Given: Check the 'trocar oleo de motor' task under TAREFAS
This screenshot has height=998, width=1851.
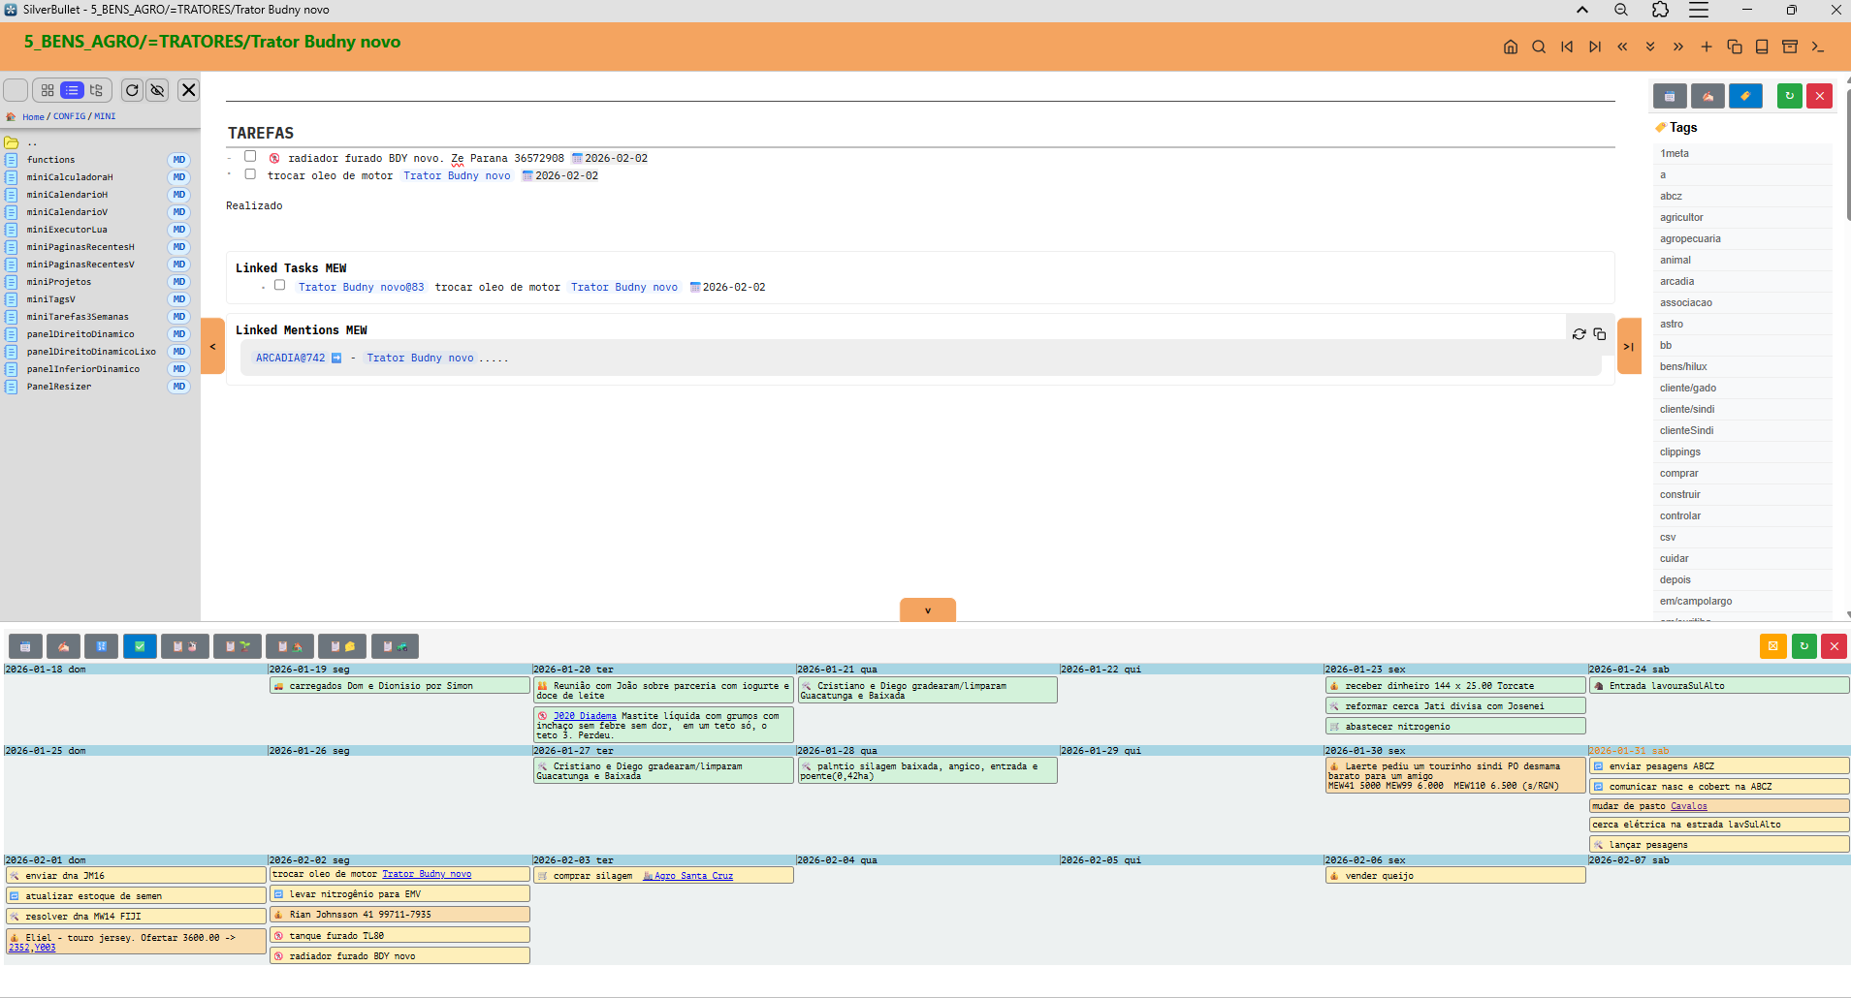Looking at the screenshot, I should click(250, 174).
